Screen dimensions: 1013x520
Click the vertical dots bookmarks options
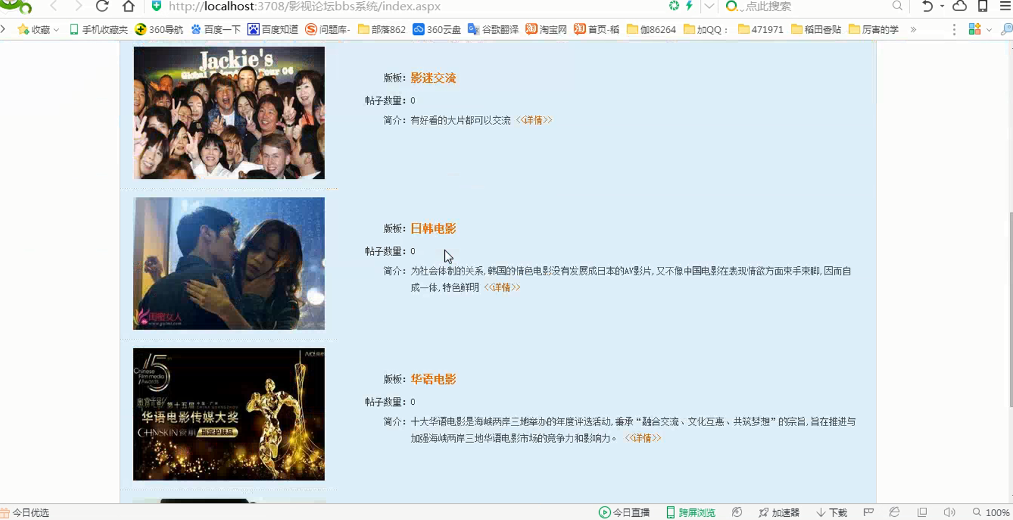pos(954,30)
